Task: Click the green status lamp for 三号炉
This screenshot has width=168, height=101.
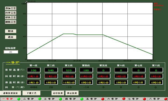Action: [60, 99]
